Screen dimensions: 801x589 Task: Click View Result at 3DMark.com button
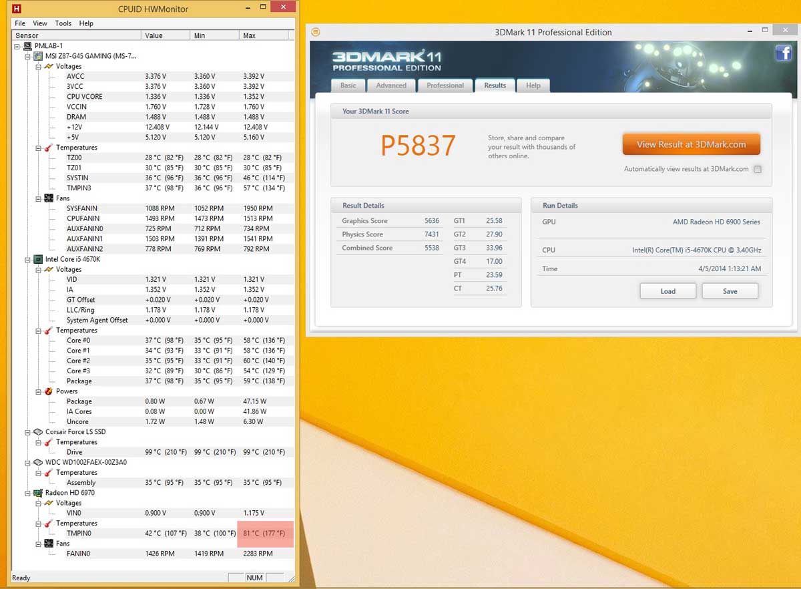[x=692, y=144]
